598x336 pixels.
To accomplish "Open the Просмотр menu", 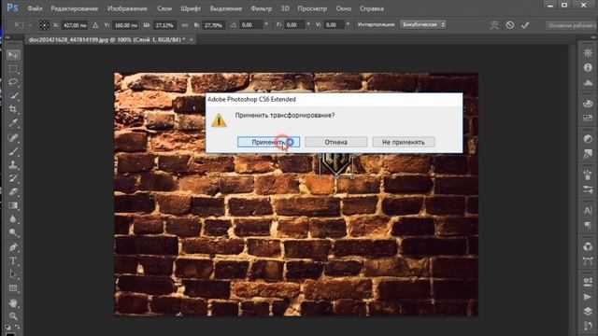I will (x=312, y=8).
